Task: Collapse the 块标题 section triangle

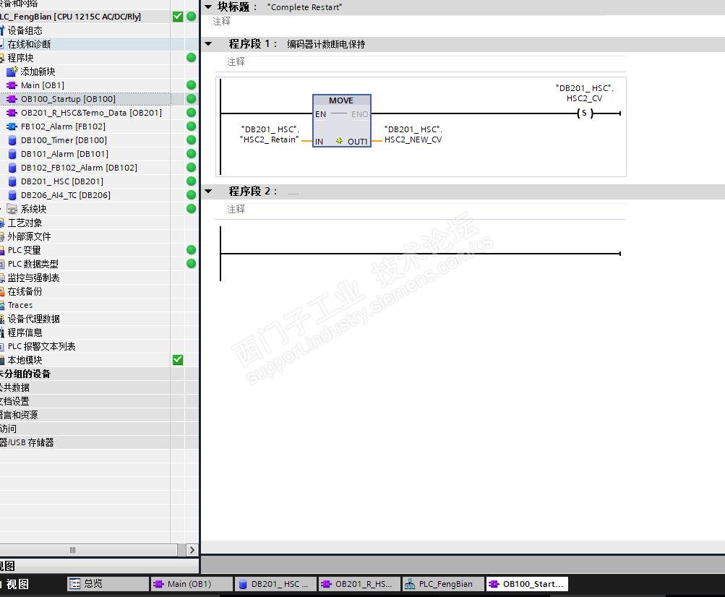Action: coord(208,7)
